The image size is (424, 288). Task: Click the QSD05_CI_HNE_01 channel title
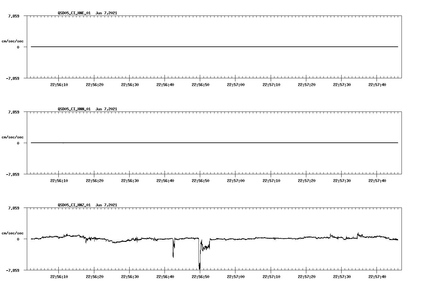pos(74,13)
